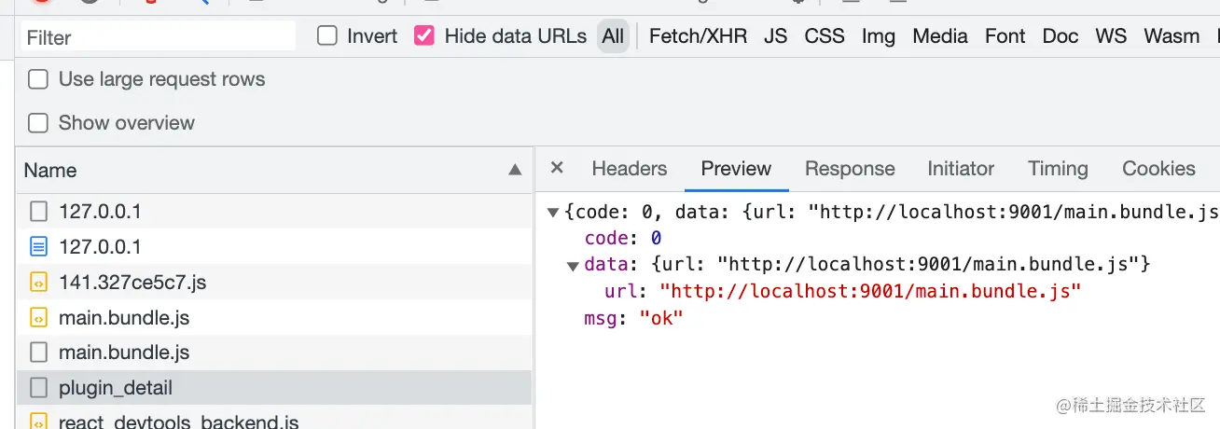This screenshot has height=429, width=1220.
Task: Click the blank file icon beside plugin_detail
Action: tap(38, 388)
